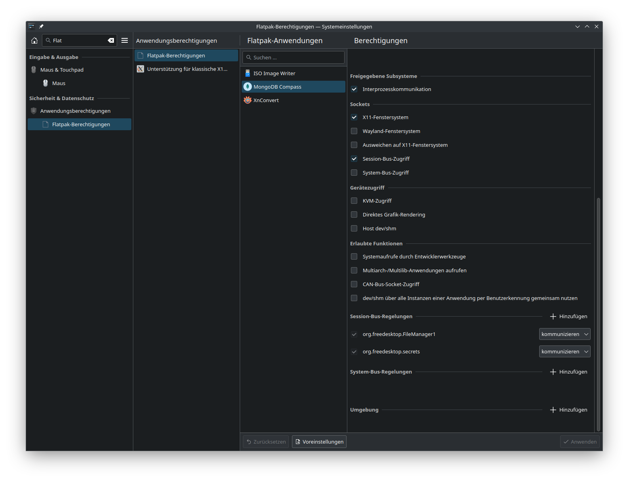Clear the search text with the backspace icon
Viewport: 629px width, 482px height.
point(111,40)
